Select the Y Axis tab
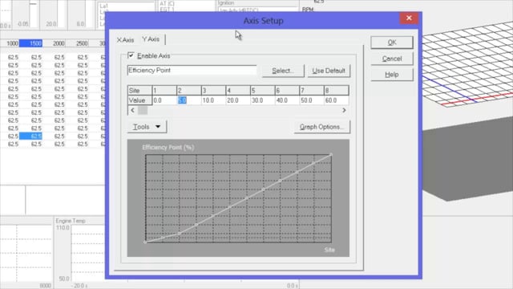Viewport: 513px width, 289px height. point(151,39)
